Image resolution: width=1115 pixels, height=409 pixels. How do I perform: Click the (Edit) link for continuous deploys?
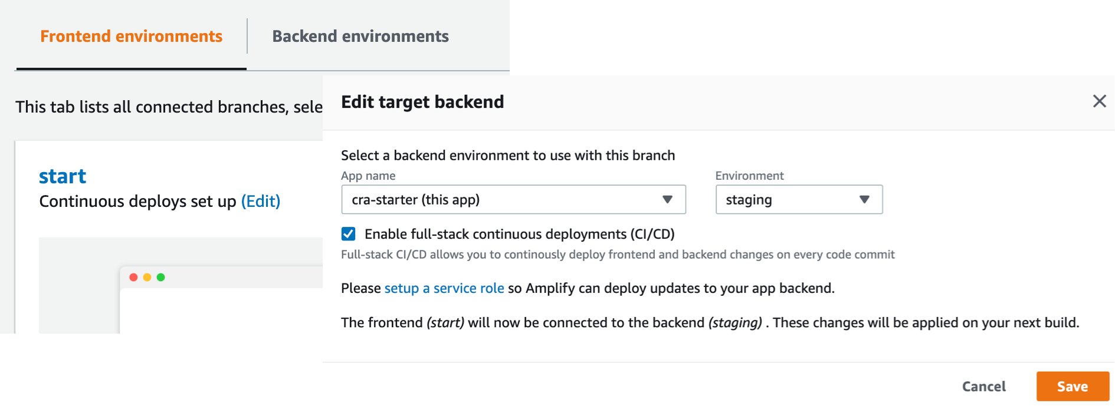click(260, 202)
